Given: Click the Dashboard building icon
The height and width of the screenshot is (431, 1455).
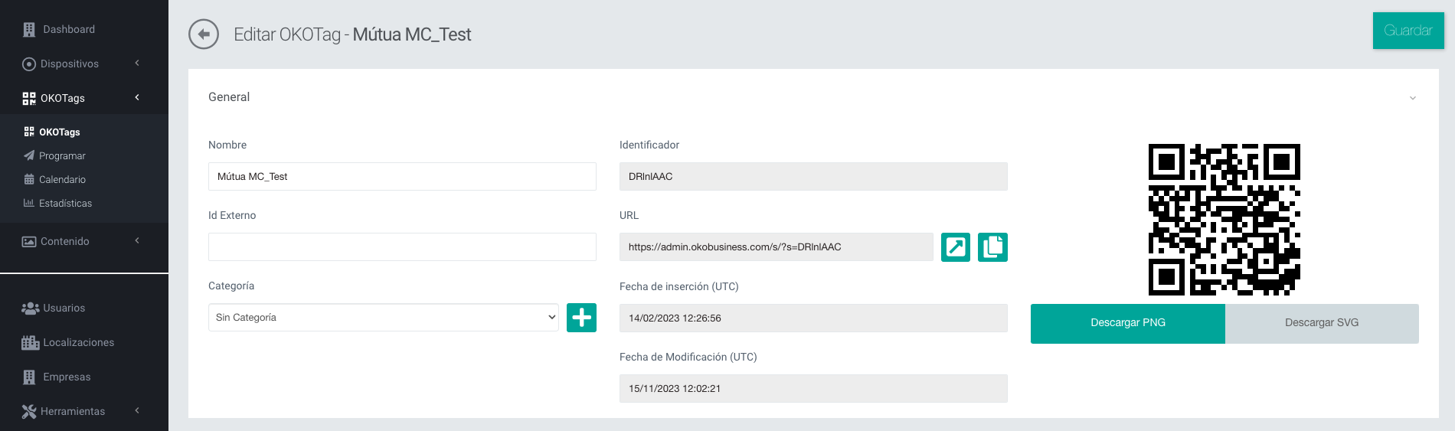Looking at the screenshot, I should pyautogui.click(x=29, y=30).
